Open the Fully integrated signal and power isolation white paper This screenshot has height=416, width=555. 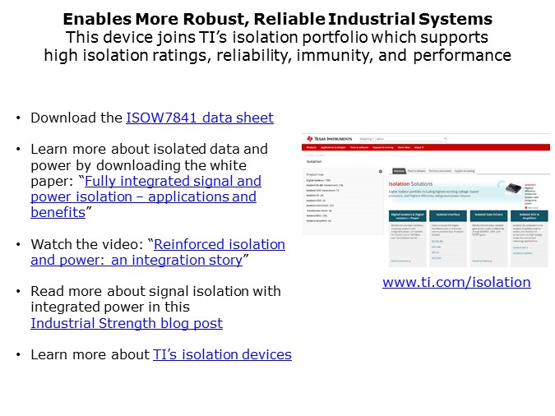pyautogui.click(x=146, y=196)
